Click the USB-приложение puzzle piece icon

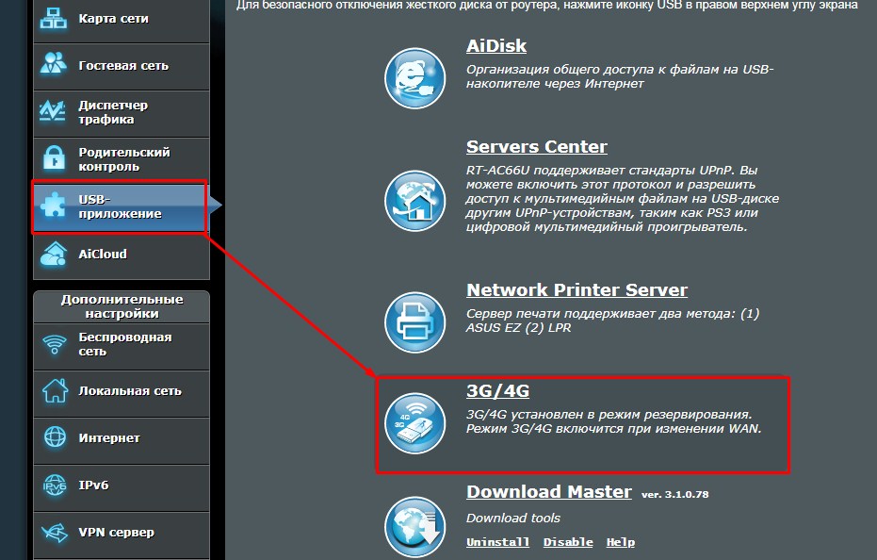point(54,206)
